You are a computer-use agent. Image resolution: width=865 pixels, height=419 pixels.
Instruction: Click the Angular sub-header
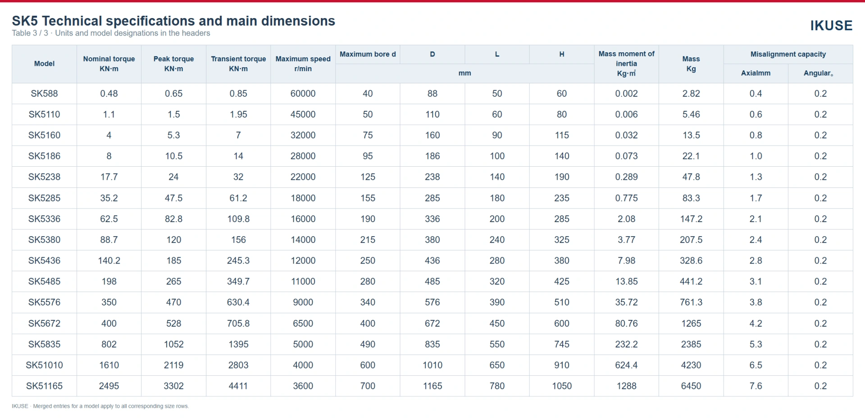coord(820,73)
